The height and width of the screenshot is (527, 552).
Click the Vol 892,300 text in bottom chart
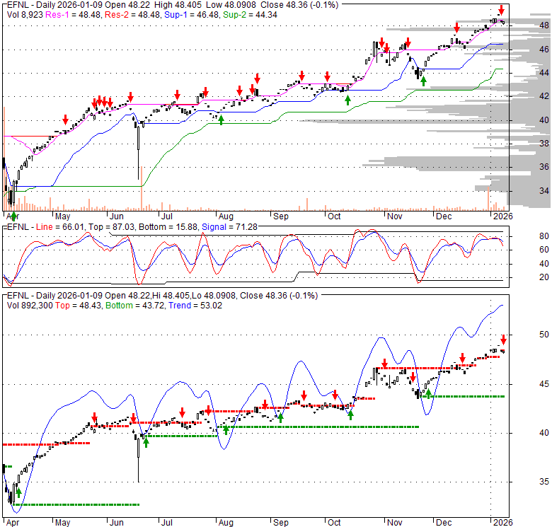pyautogui.click(x=27, y=304)
